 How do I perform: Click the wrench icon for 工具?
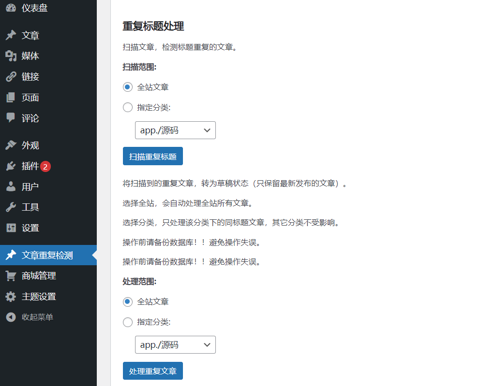tap(11, 207)
